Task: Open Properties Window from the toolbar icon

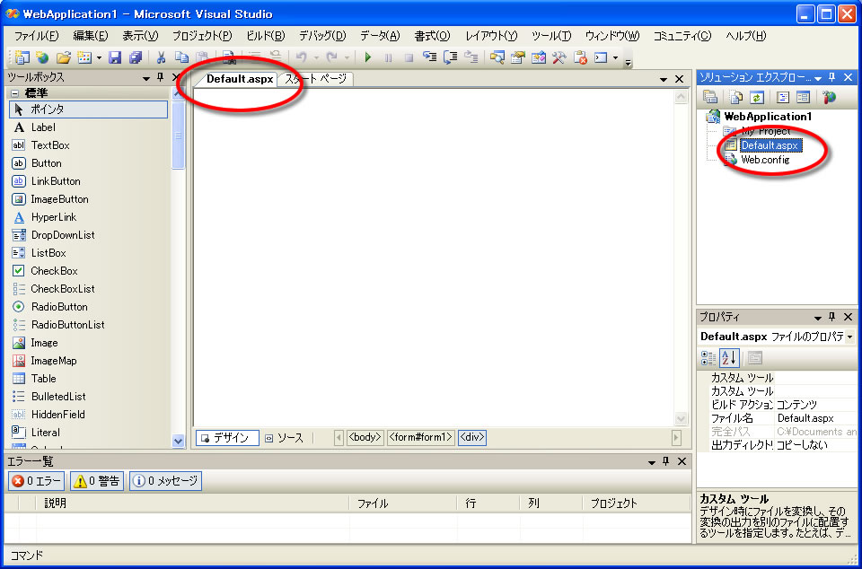Action: point(517,57)
